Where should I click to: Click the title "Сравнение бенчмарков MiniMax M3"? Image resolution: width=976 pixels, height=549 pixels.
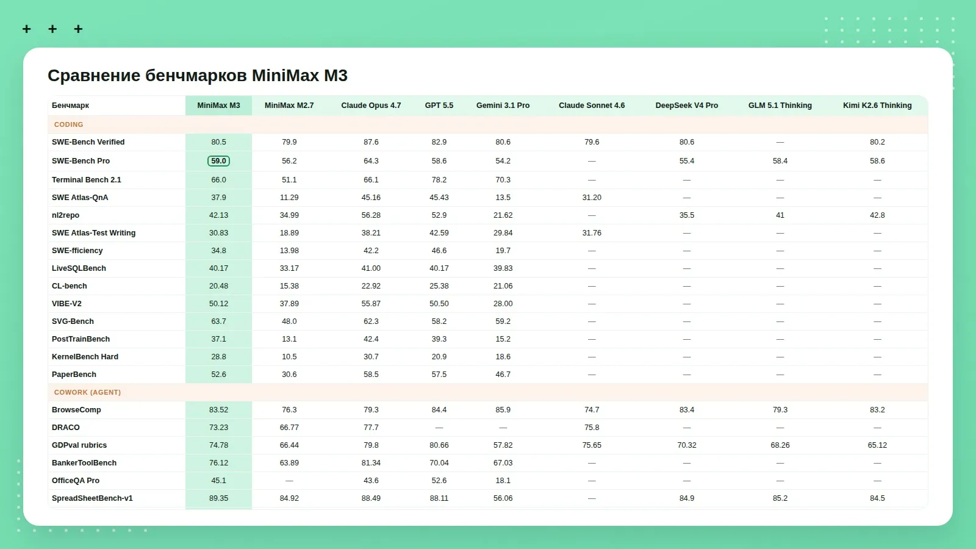pos(198,76)
